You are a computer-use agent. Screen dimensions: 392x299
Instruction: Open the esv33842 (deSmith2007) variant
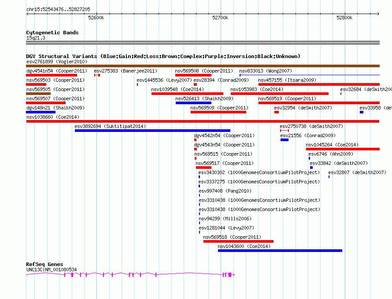click(339, 163)
